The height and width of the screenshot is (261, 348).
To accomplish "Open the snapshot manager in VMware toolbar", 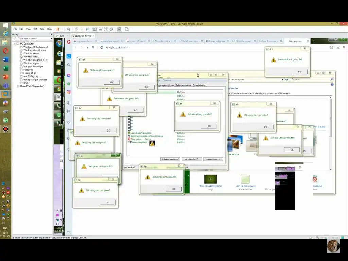I will [x=87, y=29].
